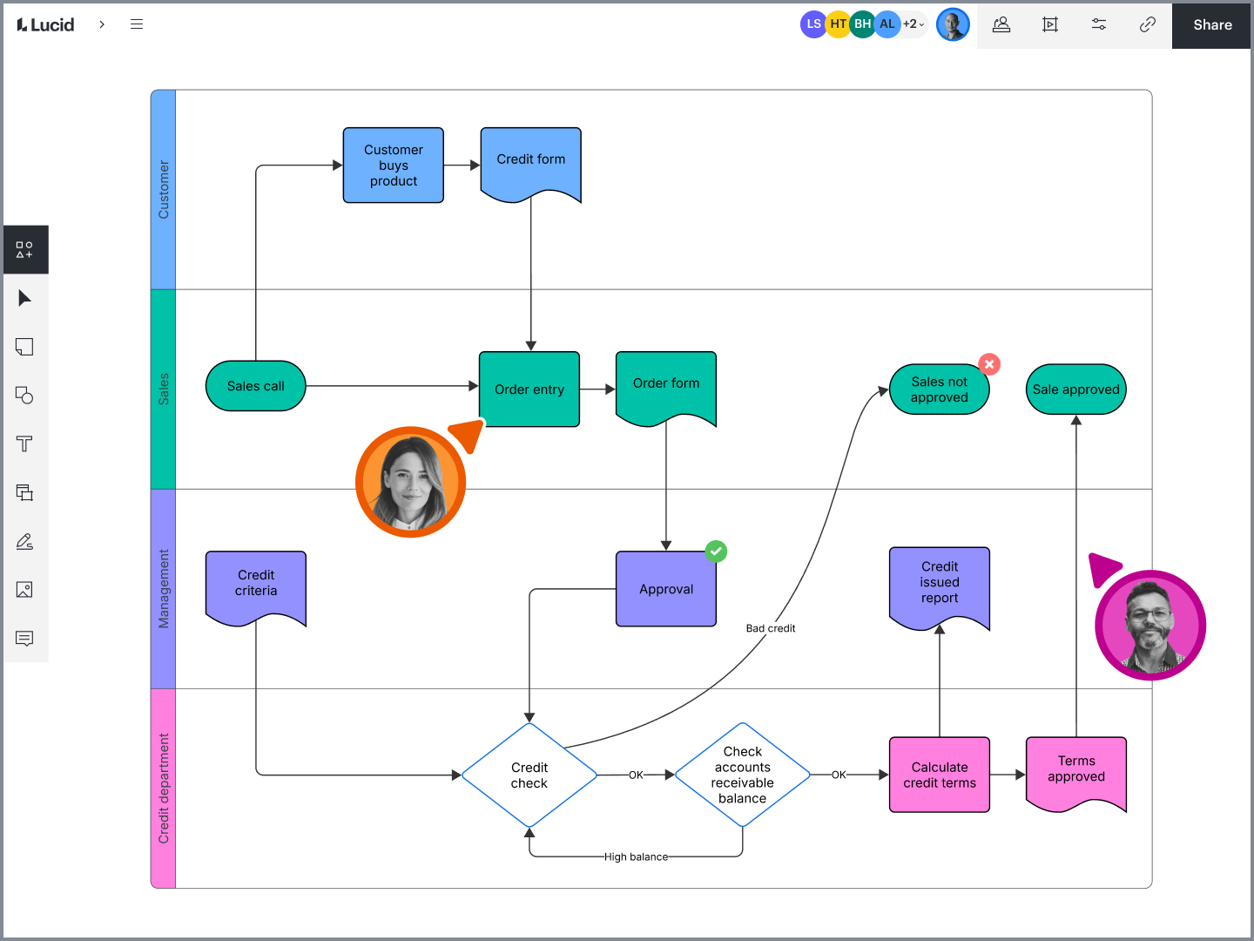Click the green checkmark on Approval
The image size is (1254, 941).
[716, 552]
